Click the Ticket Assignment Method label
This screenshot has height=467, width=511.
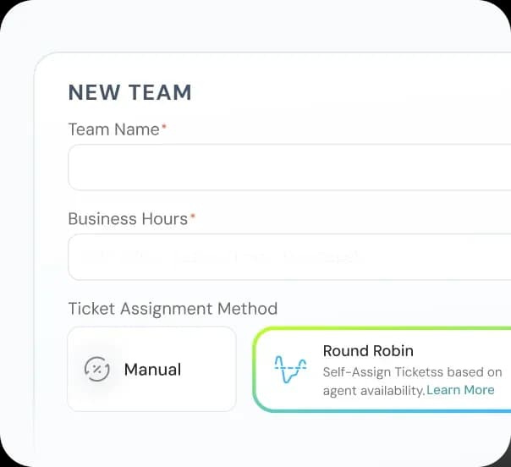point(173,308)
